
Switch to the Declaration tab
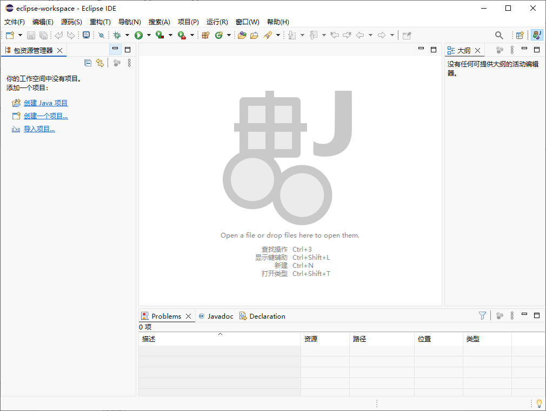pyautogui.click(x=262, y=316)
